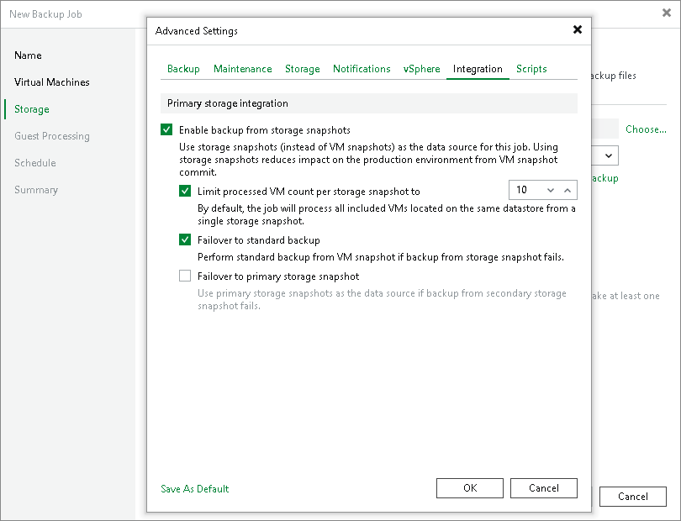Select the Storage tab in Advanced Settings
The image size is (681, 521).
point(303,69)
